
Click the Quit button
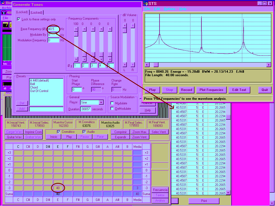[x=265, y=90]
